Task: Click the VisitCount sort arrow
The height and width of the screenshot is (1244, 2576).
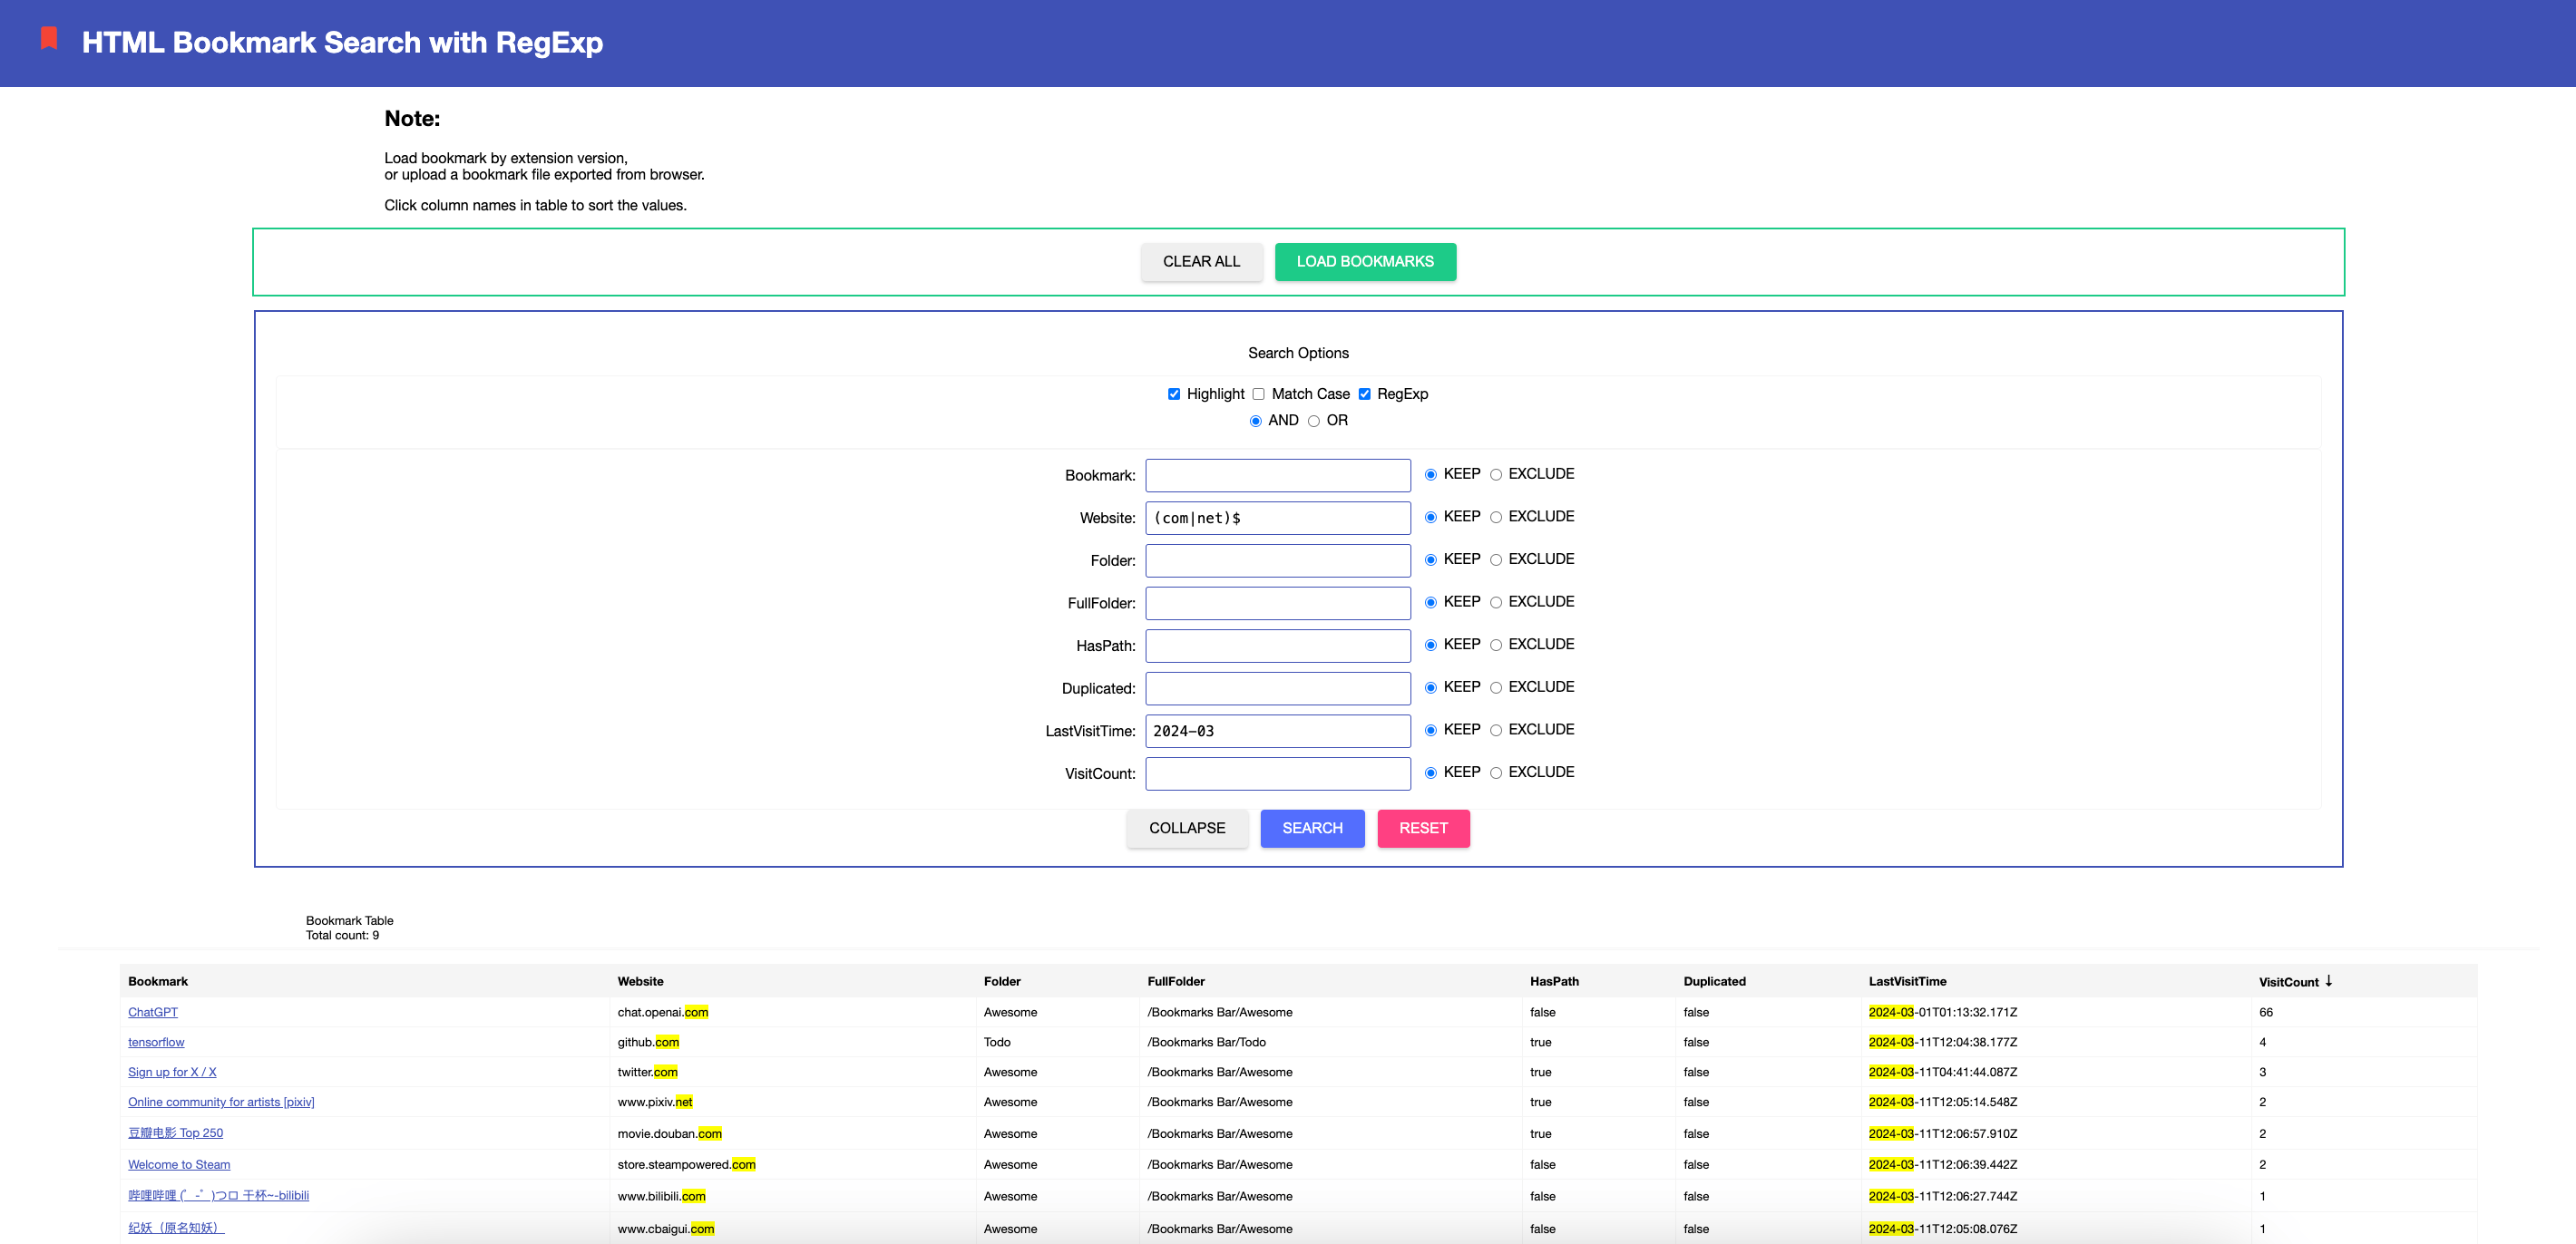Action: (x=2328, y=981)
